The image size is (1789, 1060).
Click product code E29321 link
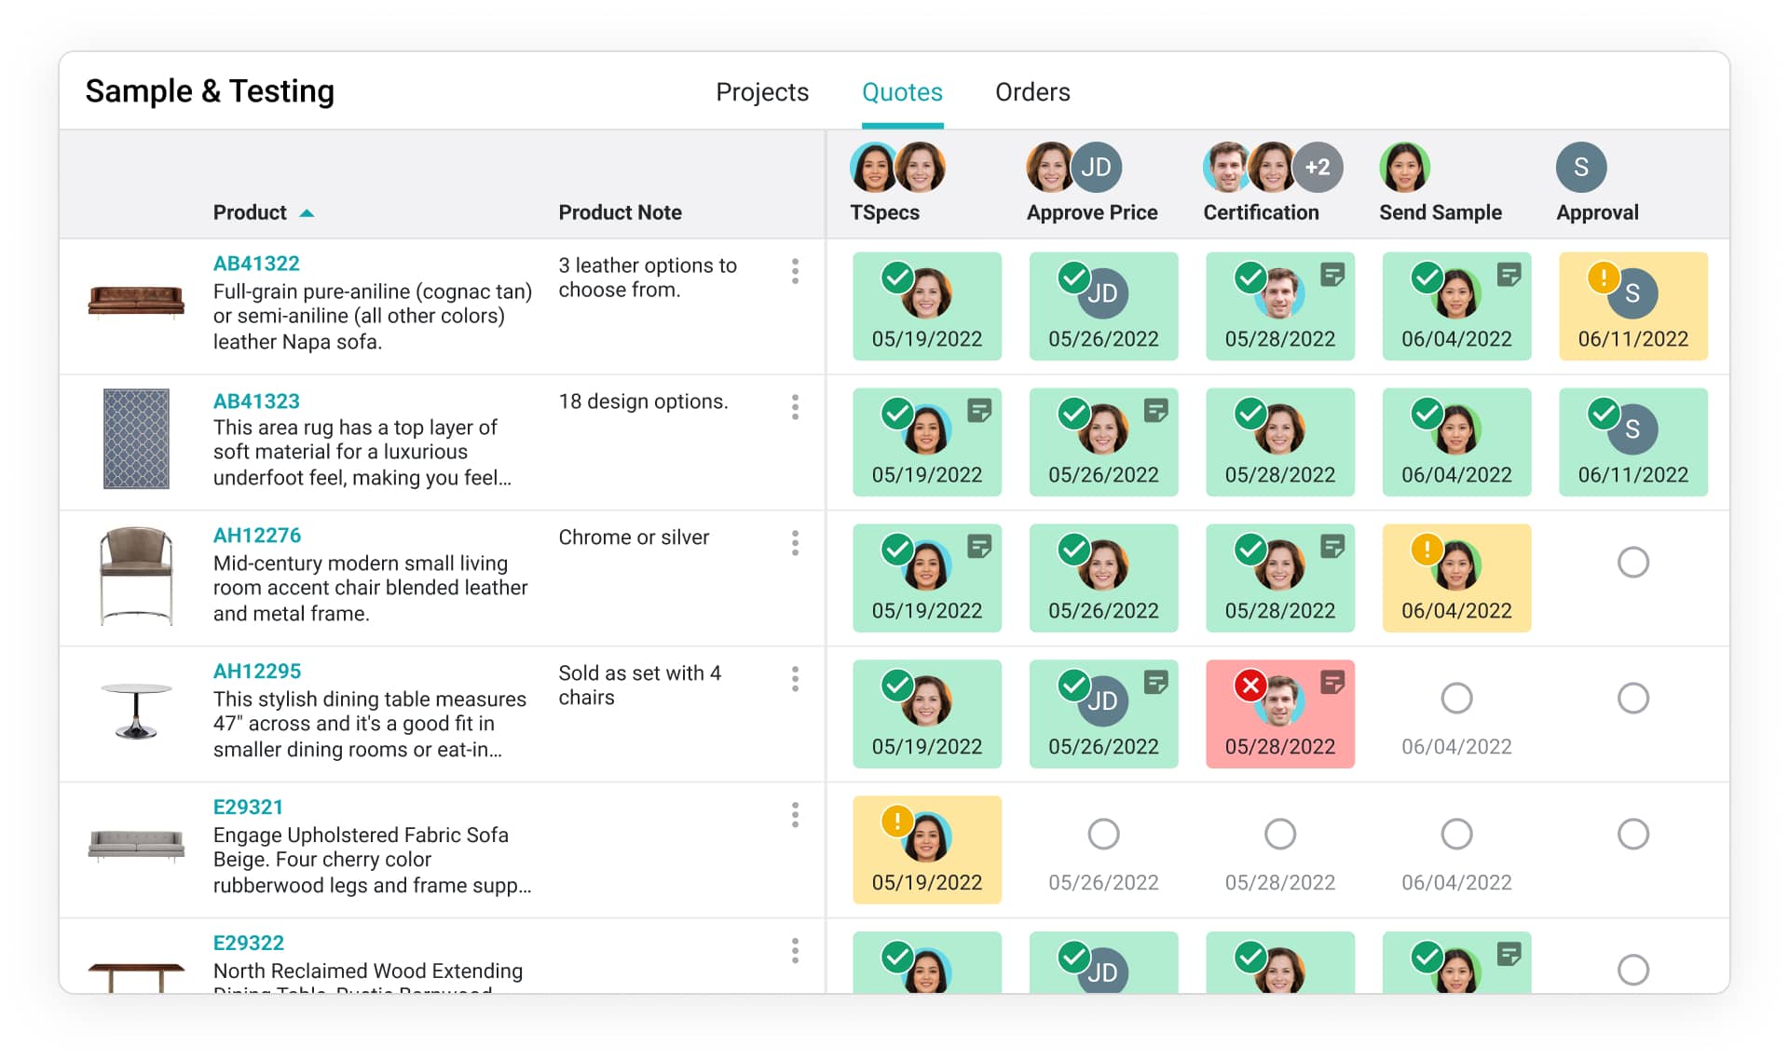[x=248, y=808]
